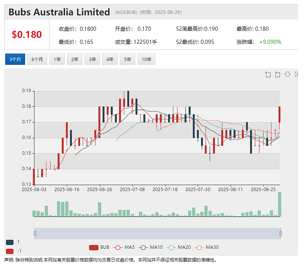Image resolution: width=304 pixels, height=269 pixels.
Task: Grab the right handle of date zoom slider
Action: [280, 233]
